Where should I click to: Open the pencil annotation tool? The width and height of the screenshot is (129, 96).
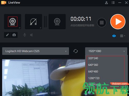(7, 35)
